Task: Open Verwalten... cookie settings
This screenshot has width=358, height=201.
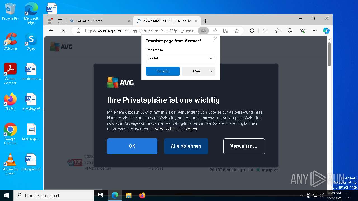Action: (244, 146)
